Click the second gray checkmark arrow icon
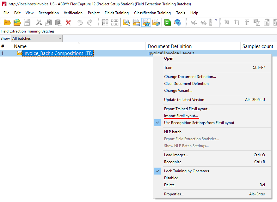 click(x=203, y=22)
